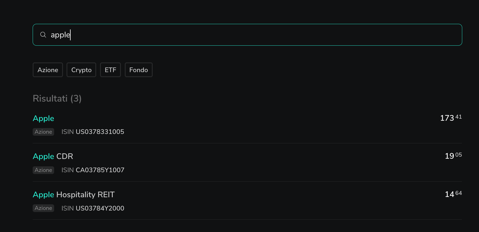Select ISIN US0378331005 text

click(100, 132)
